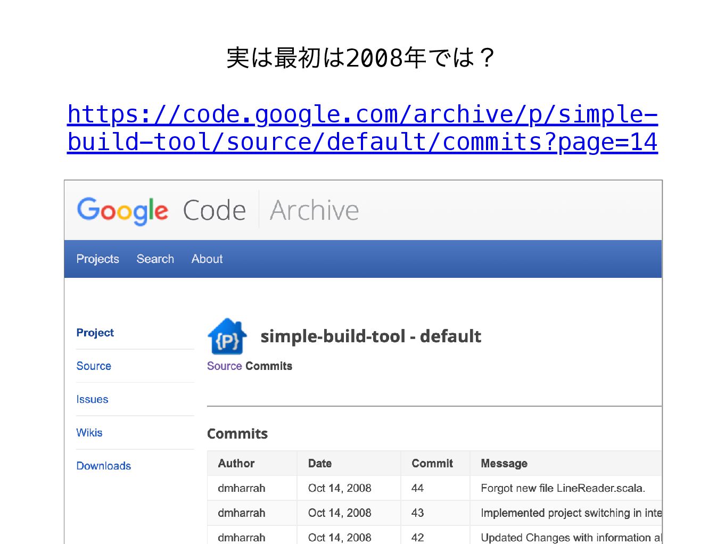Follow the Source breadcrumb link
This screenshot has height=544, width=725.
click(x=225, y=366)
